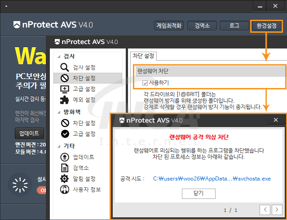Image resolution: width=287 pixels, height=220 pixels.
Task: Select 예외 설정 label in tree
Action: 84,100
